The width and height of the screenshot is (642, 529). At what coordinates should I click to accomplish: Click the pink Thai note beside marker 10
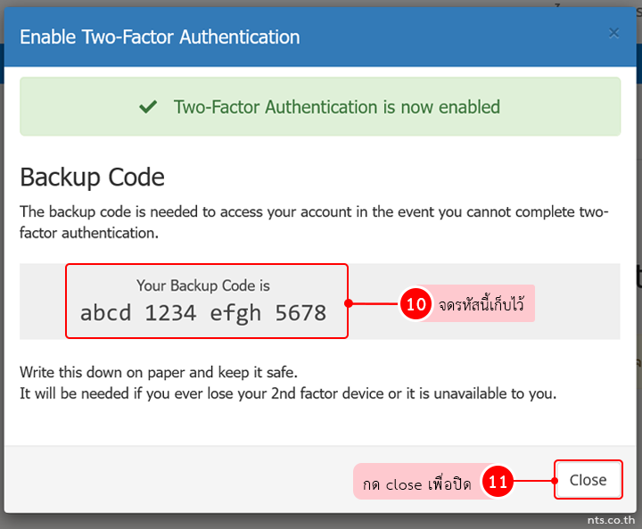[x=481, y=303]
